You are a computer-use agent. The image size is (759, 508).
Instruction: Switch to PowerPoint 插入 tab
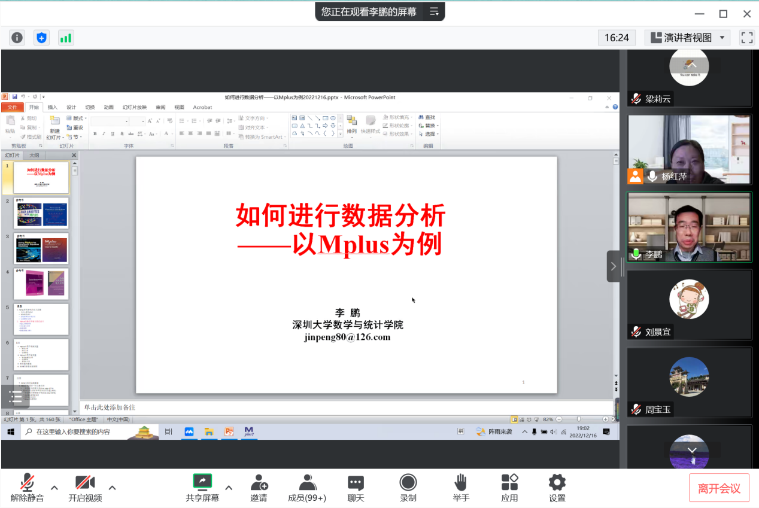(53, 107)
